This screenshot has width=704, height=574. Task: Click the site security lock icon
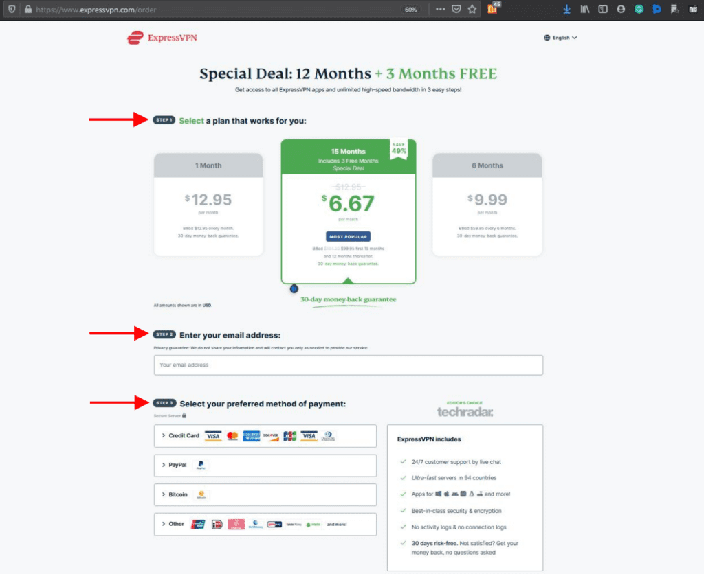pos(27,9)
